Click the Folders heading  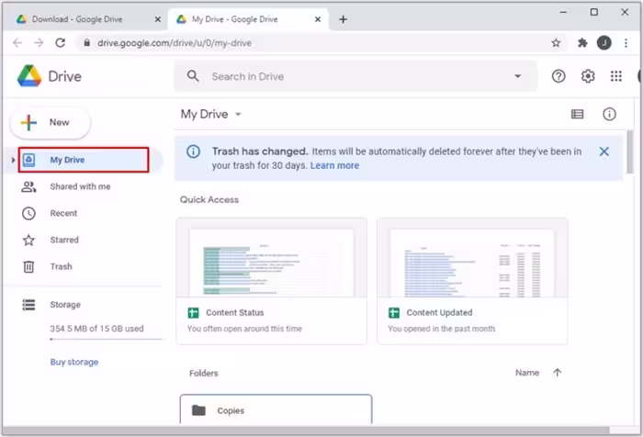(203, 373)
